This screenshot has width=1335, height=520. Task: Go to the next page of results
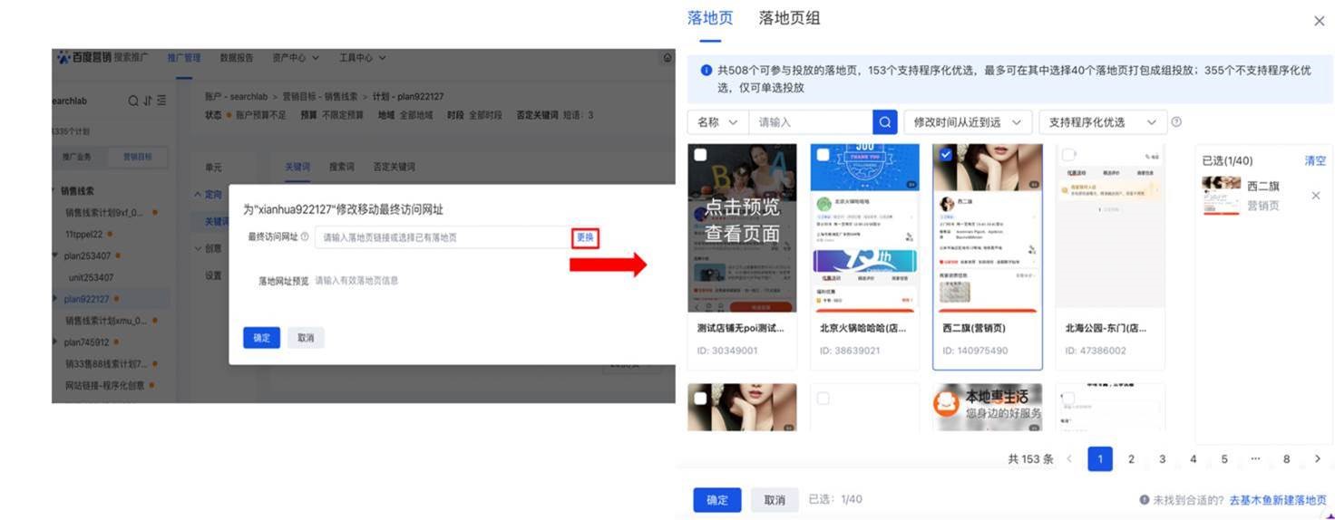1317,459
